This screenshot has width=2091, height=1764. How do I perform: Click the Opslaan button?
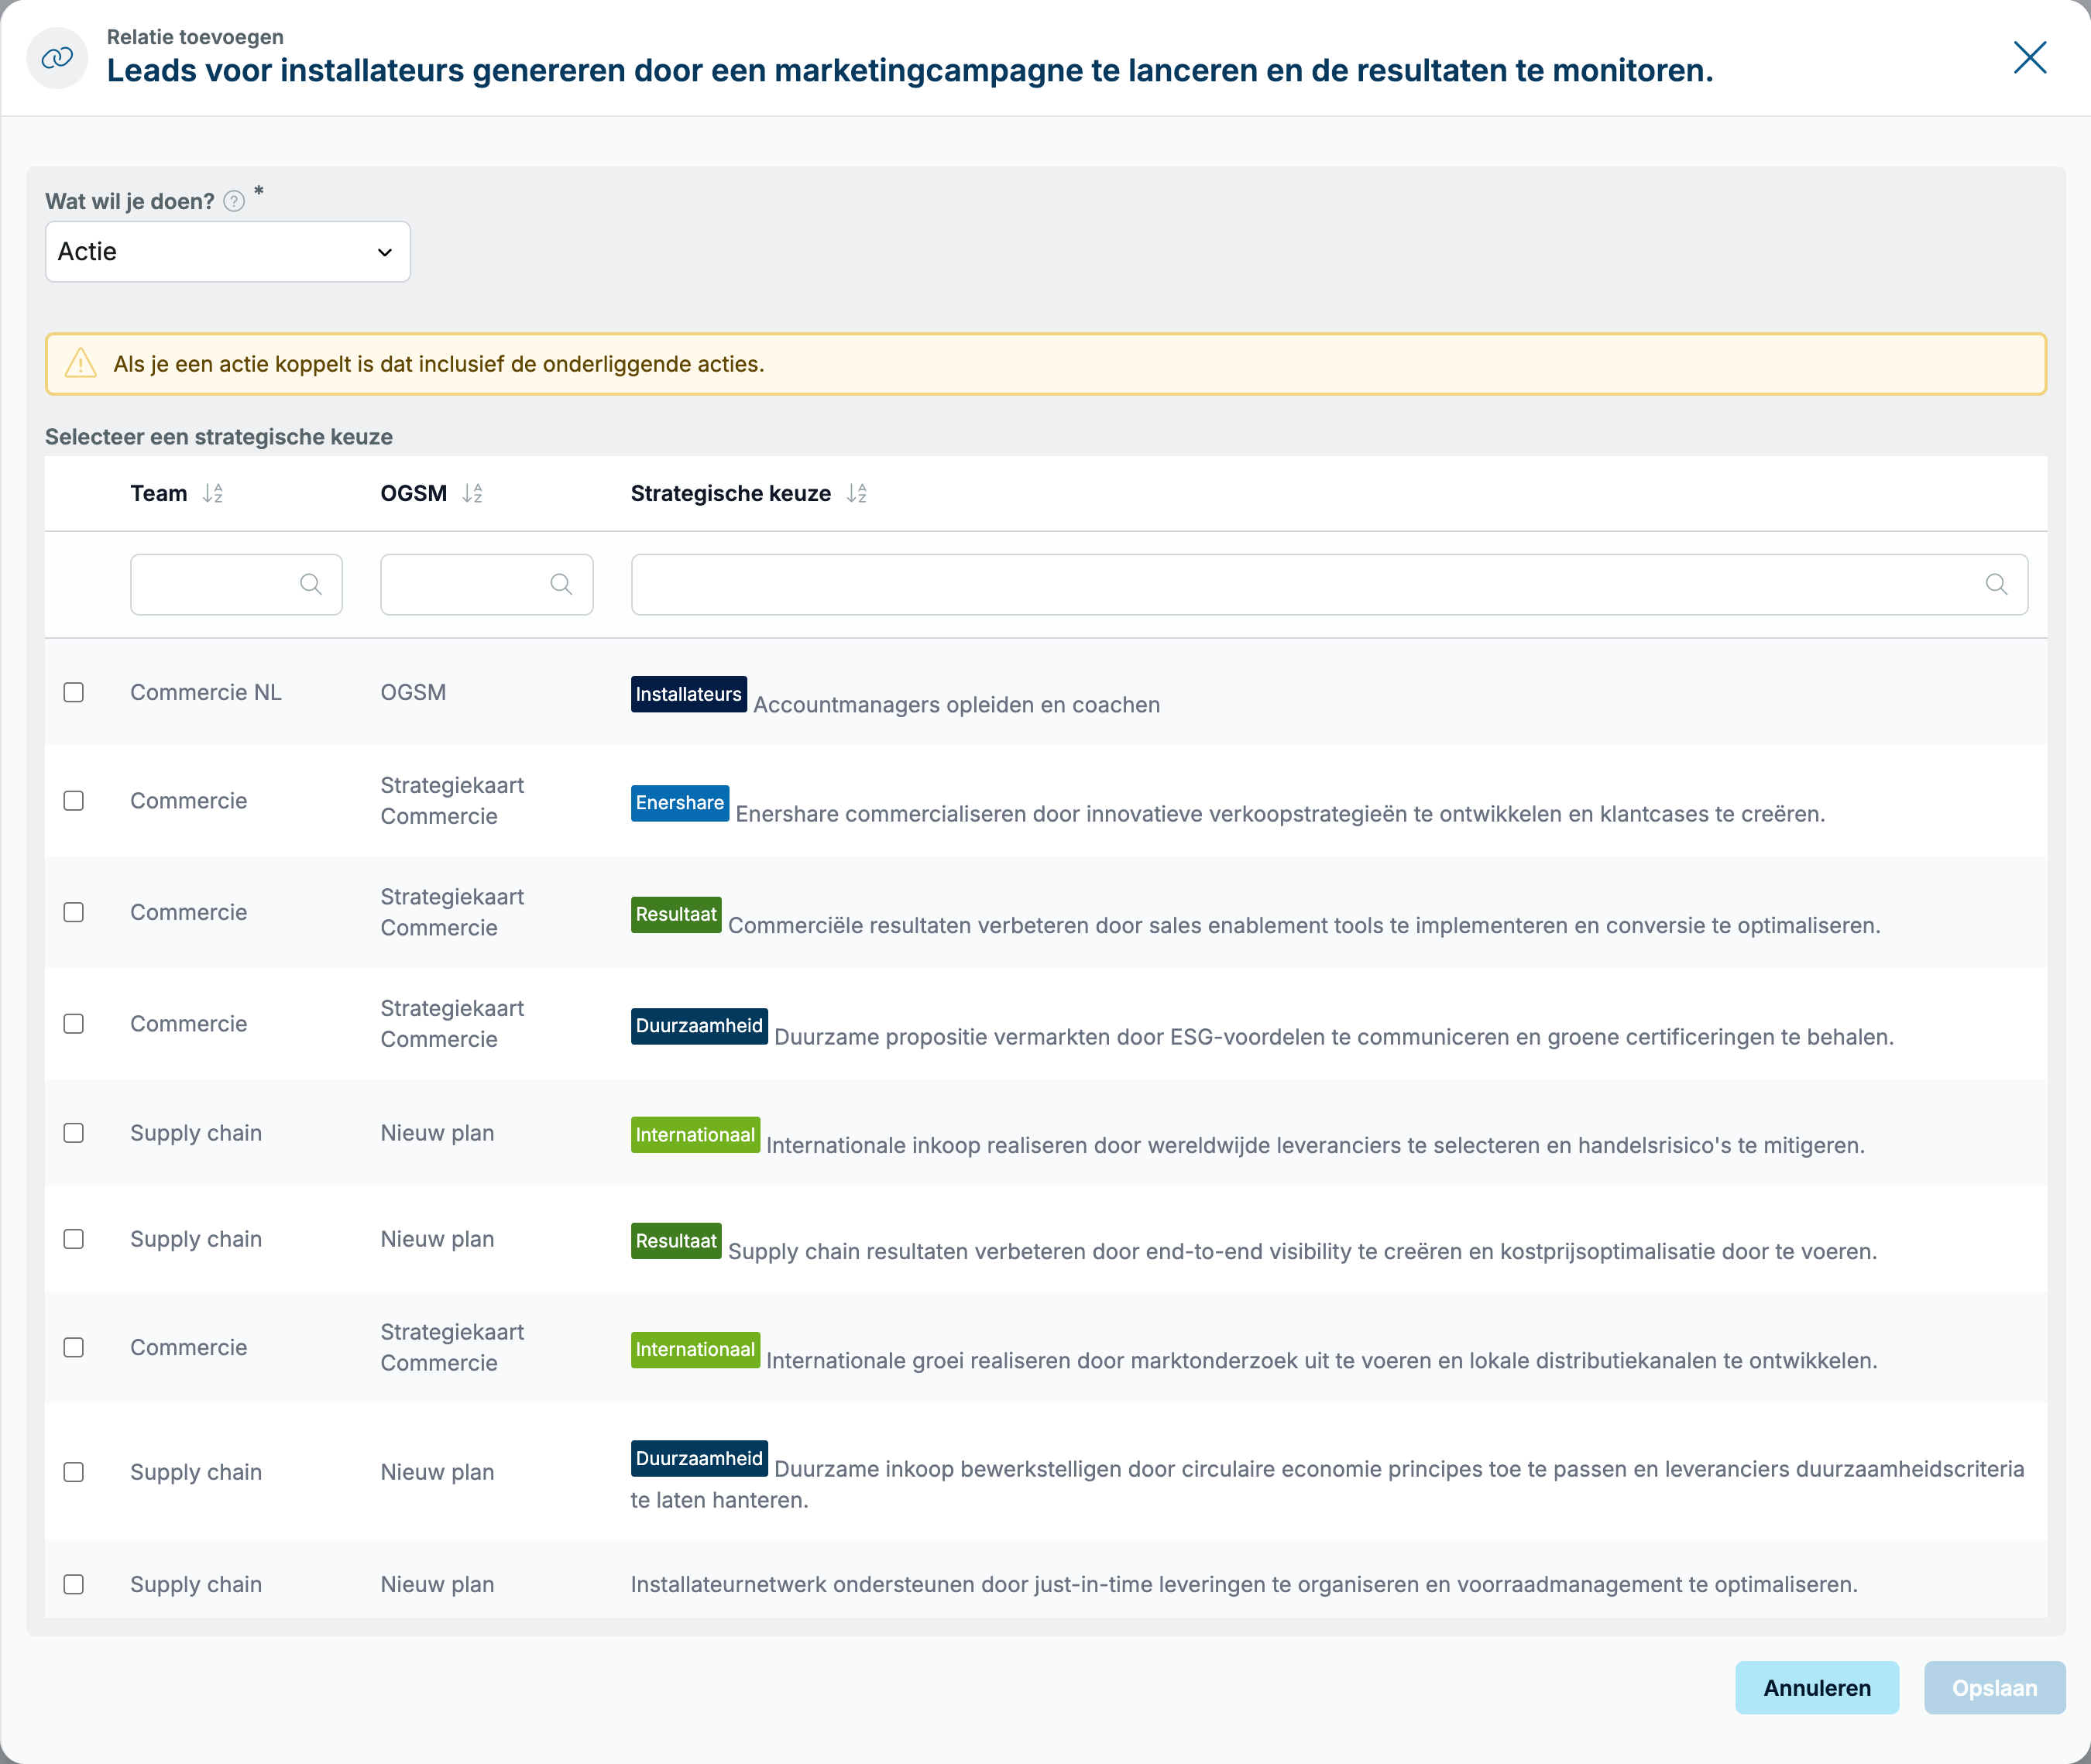click(1994, 1688)
